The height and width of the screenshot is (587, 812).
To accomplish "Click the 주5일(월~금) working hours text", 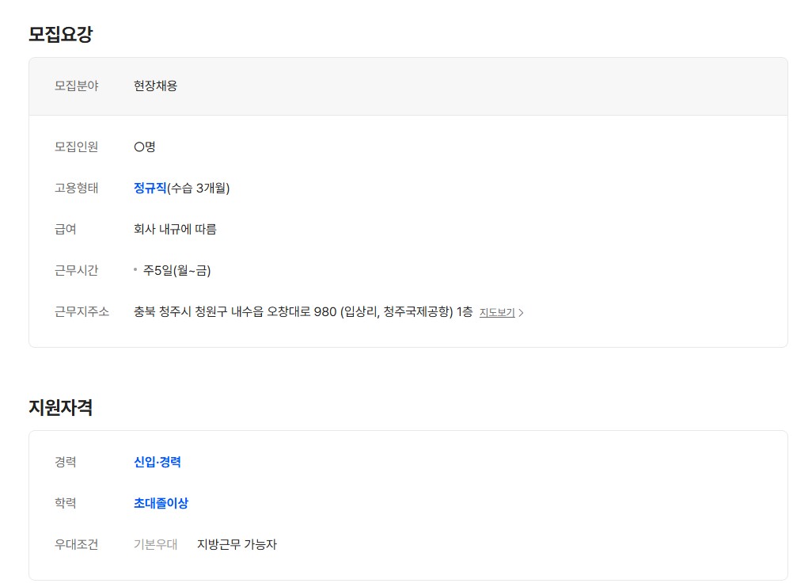I will pos(176,270).
